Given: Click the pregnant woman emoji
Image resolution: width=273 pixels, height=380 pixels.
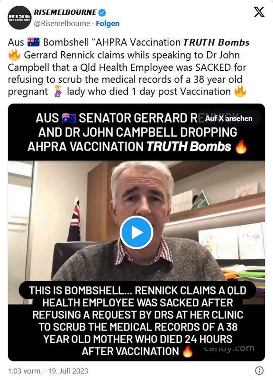Looking at the screenshot, I should (x=57, y=91).
